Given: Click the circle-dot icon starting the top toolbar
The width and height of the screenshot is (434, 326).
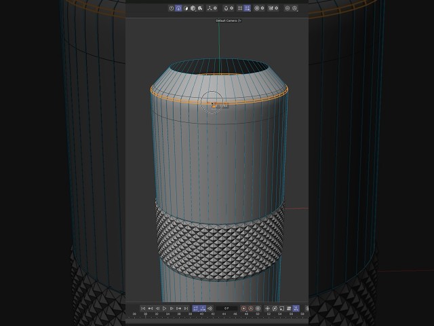Looking at the screenshot, I should [172, 8].
